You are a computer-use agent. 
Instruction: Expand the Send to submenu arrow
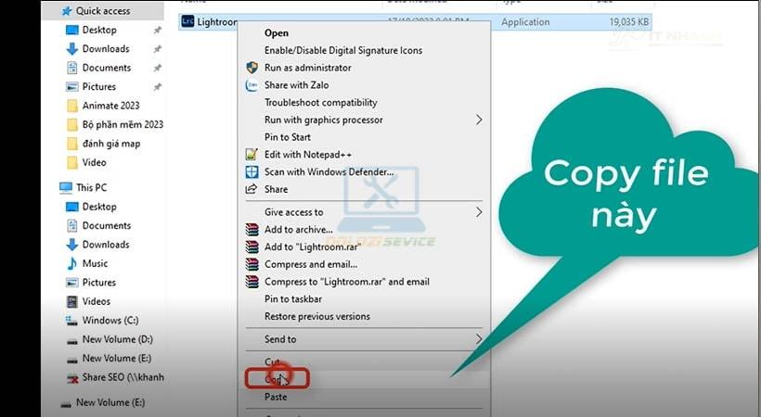pyautogui.click(x=479, y=339)
